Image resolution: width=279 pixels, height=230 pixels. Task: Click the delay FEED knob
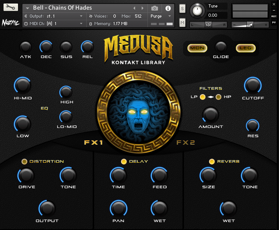point(160,175)
